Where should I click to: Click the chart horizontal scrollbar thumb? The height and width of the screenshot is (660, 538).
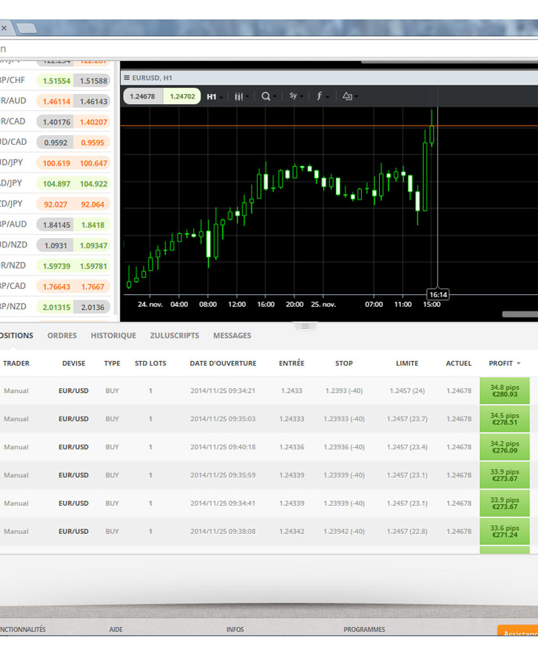(x=520, y=315)
